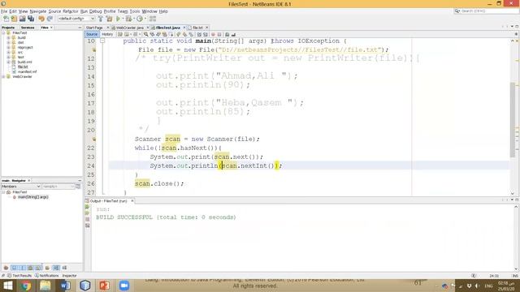Open the Refactor menu
This screenshot has height=292, width=520.
point(71,11)
